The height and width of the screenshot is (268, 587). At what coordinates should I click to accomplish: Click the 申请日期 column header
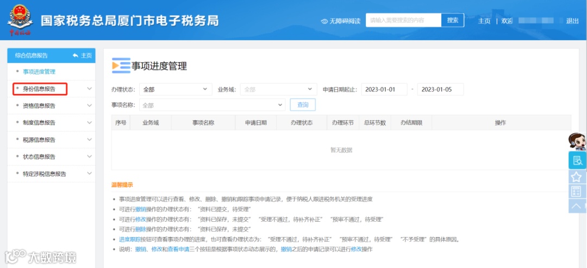coord(256,123)
